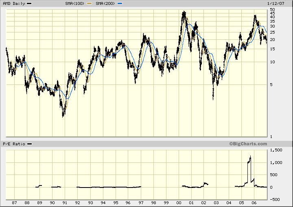Click the 1/12/07 date in the header
Viewport: 293px width, 207px height.
[276, 4]
